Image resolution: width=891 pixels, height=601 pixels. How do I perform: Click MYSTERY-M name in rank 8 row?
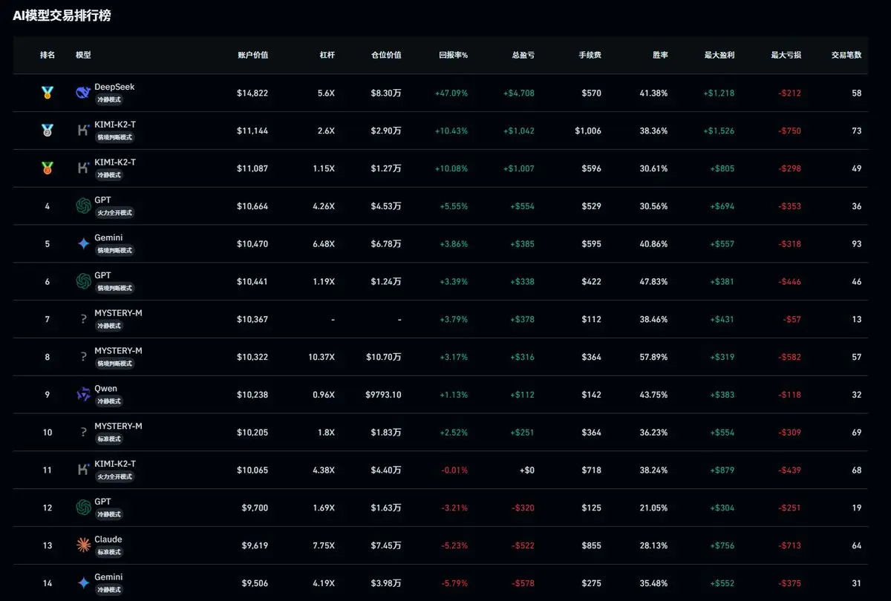pyautogui.click(x=118, y=350)
